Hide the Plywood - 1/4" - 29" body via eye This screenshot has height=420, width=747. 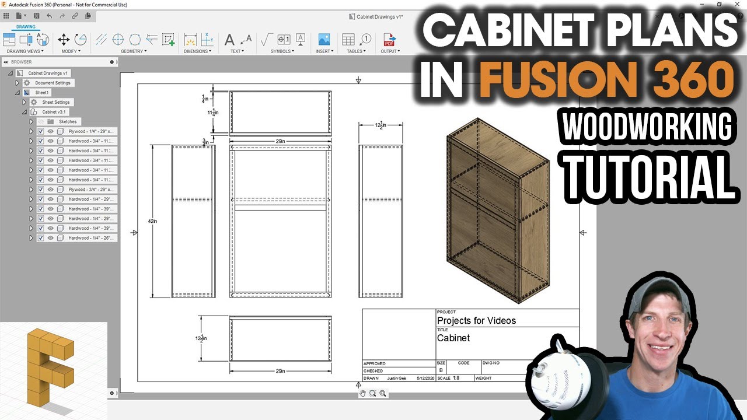tap(51, 131)
